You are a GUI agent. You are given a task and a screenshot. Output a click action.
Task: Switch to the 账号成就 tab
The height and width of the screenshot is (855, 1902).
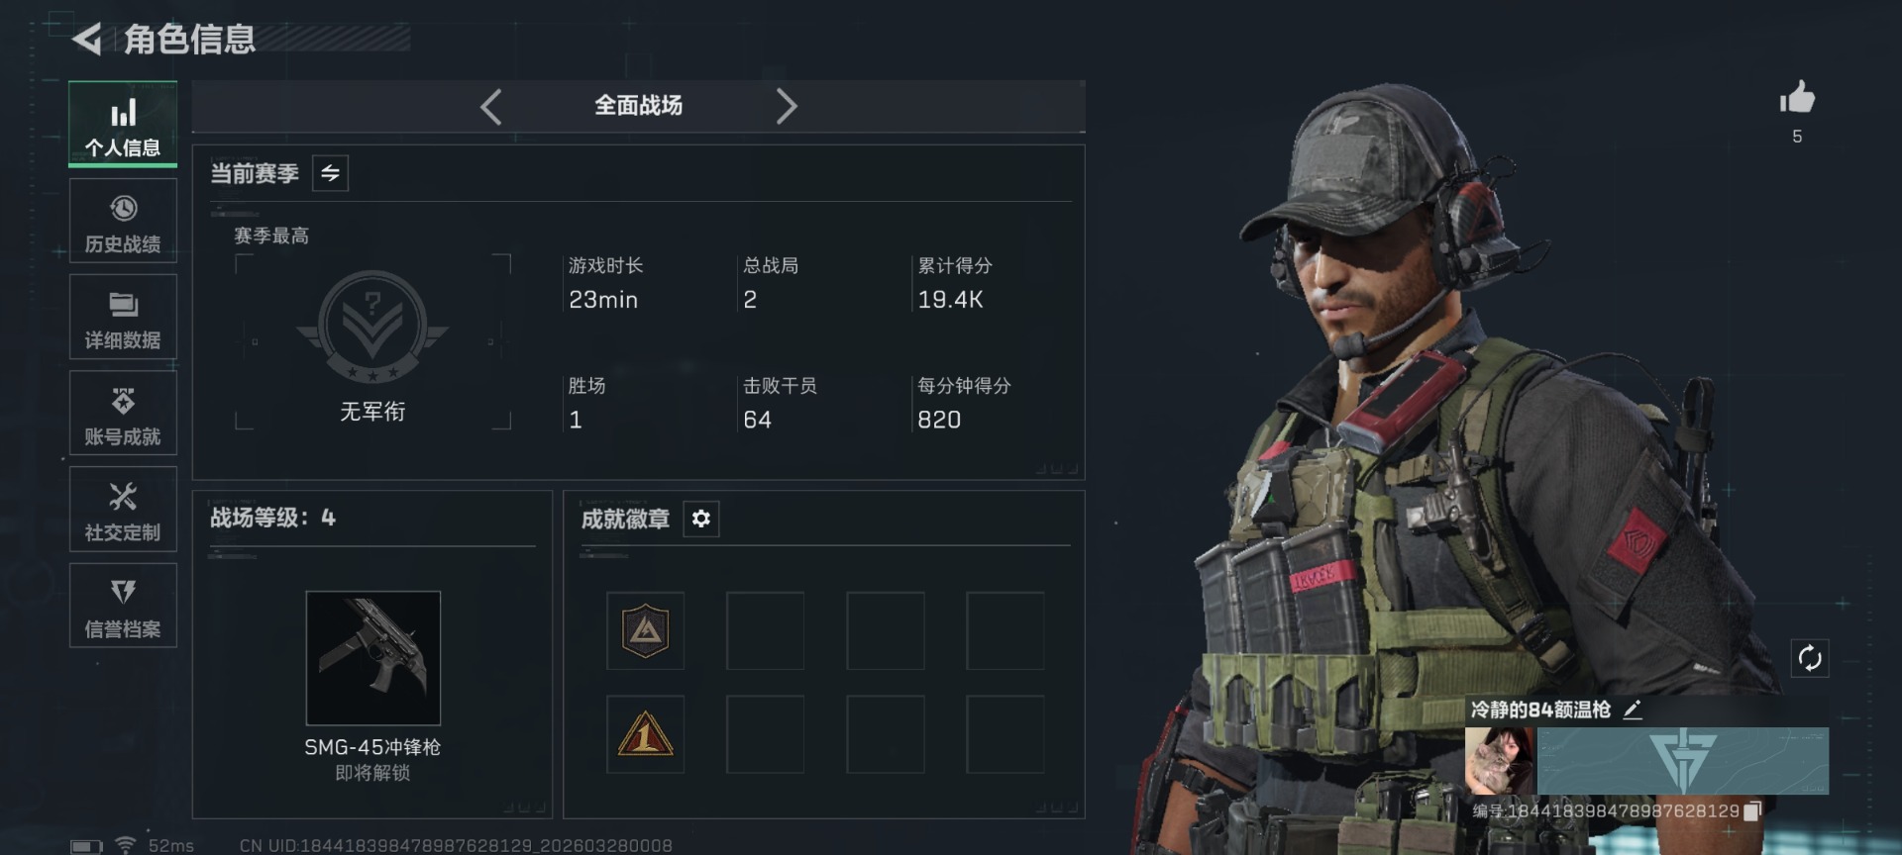(x=123, y=414)
